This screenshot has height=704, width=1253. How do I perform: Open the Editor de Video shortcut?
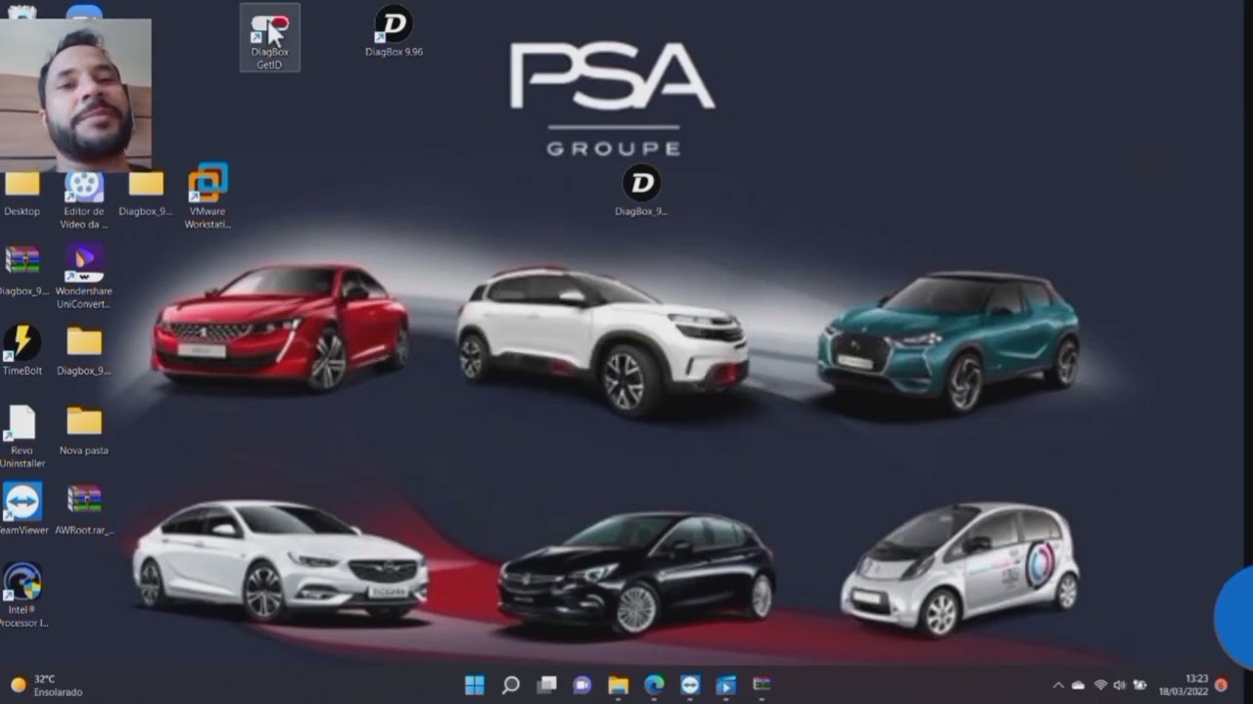tap(84, 198)
